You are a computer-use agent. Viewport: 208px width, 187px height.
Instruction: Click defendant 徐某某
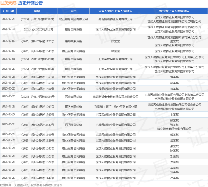pyautogui.click(x=174, y=89)
